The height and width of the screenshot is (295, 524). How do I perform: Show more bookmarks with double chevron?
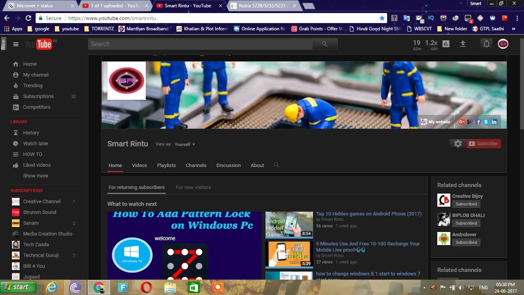click(x=513, y=29)
